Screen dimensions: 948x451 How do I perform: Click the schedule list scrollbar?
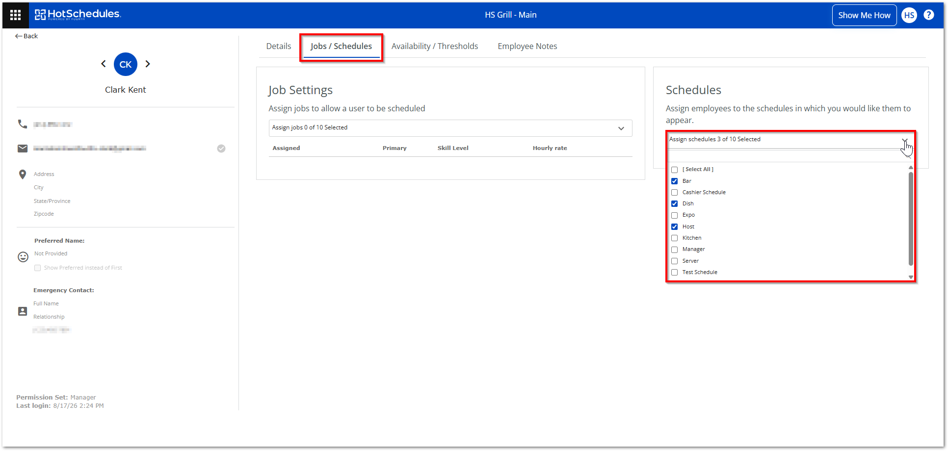tap(911, 219)
